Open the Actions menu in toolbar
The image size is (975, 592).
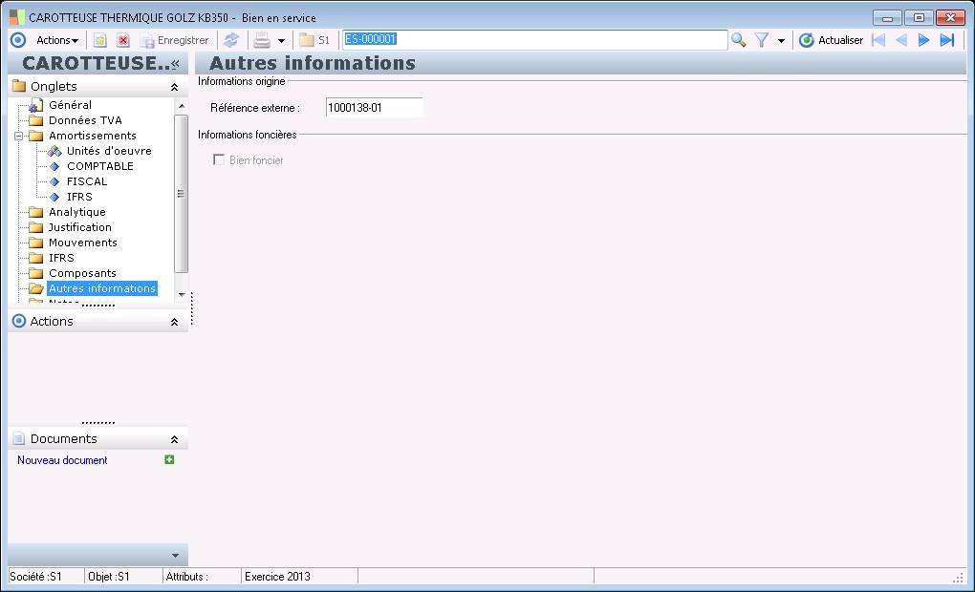pos(57,40)
